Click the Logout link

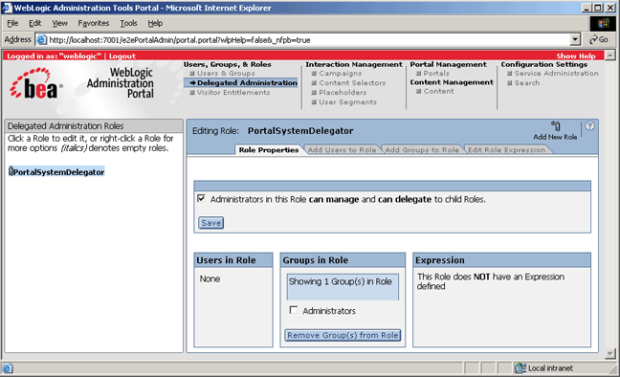coord(122,55)
